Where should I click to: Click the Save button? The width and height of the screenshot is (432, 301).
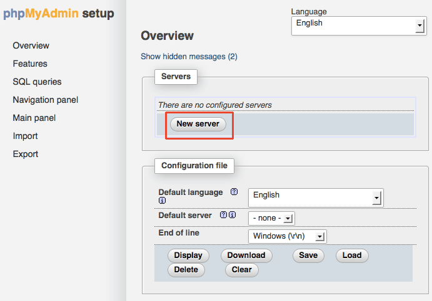pos(308,256)
